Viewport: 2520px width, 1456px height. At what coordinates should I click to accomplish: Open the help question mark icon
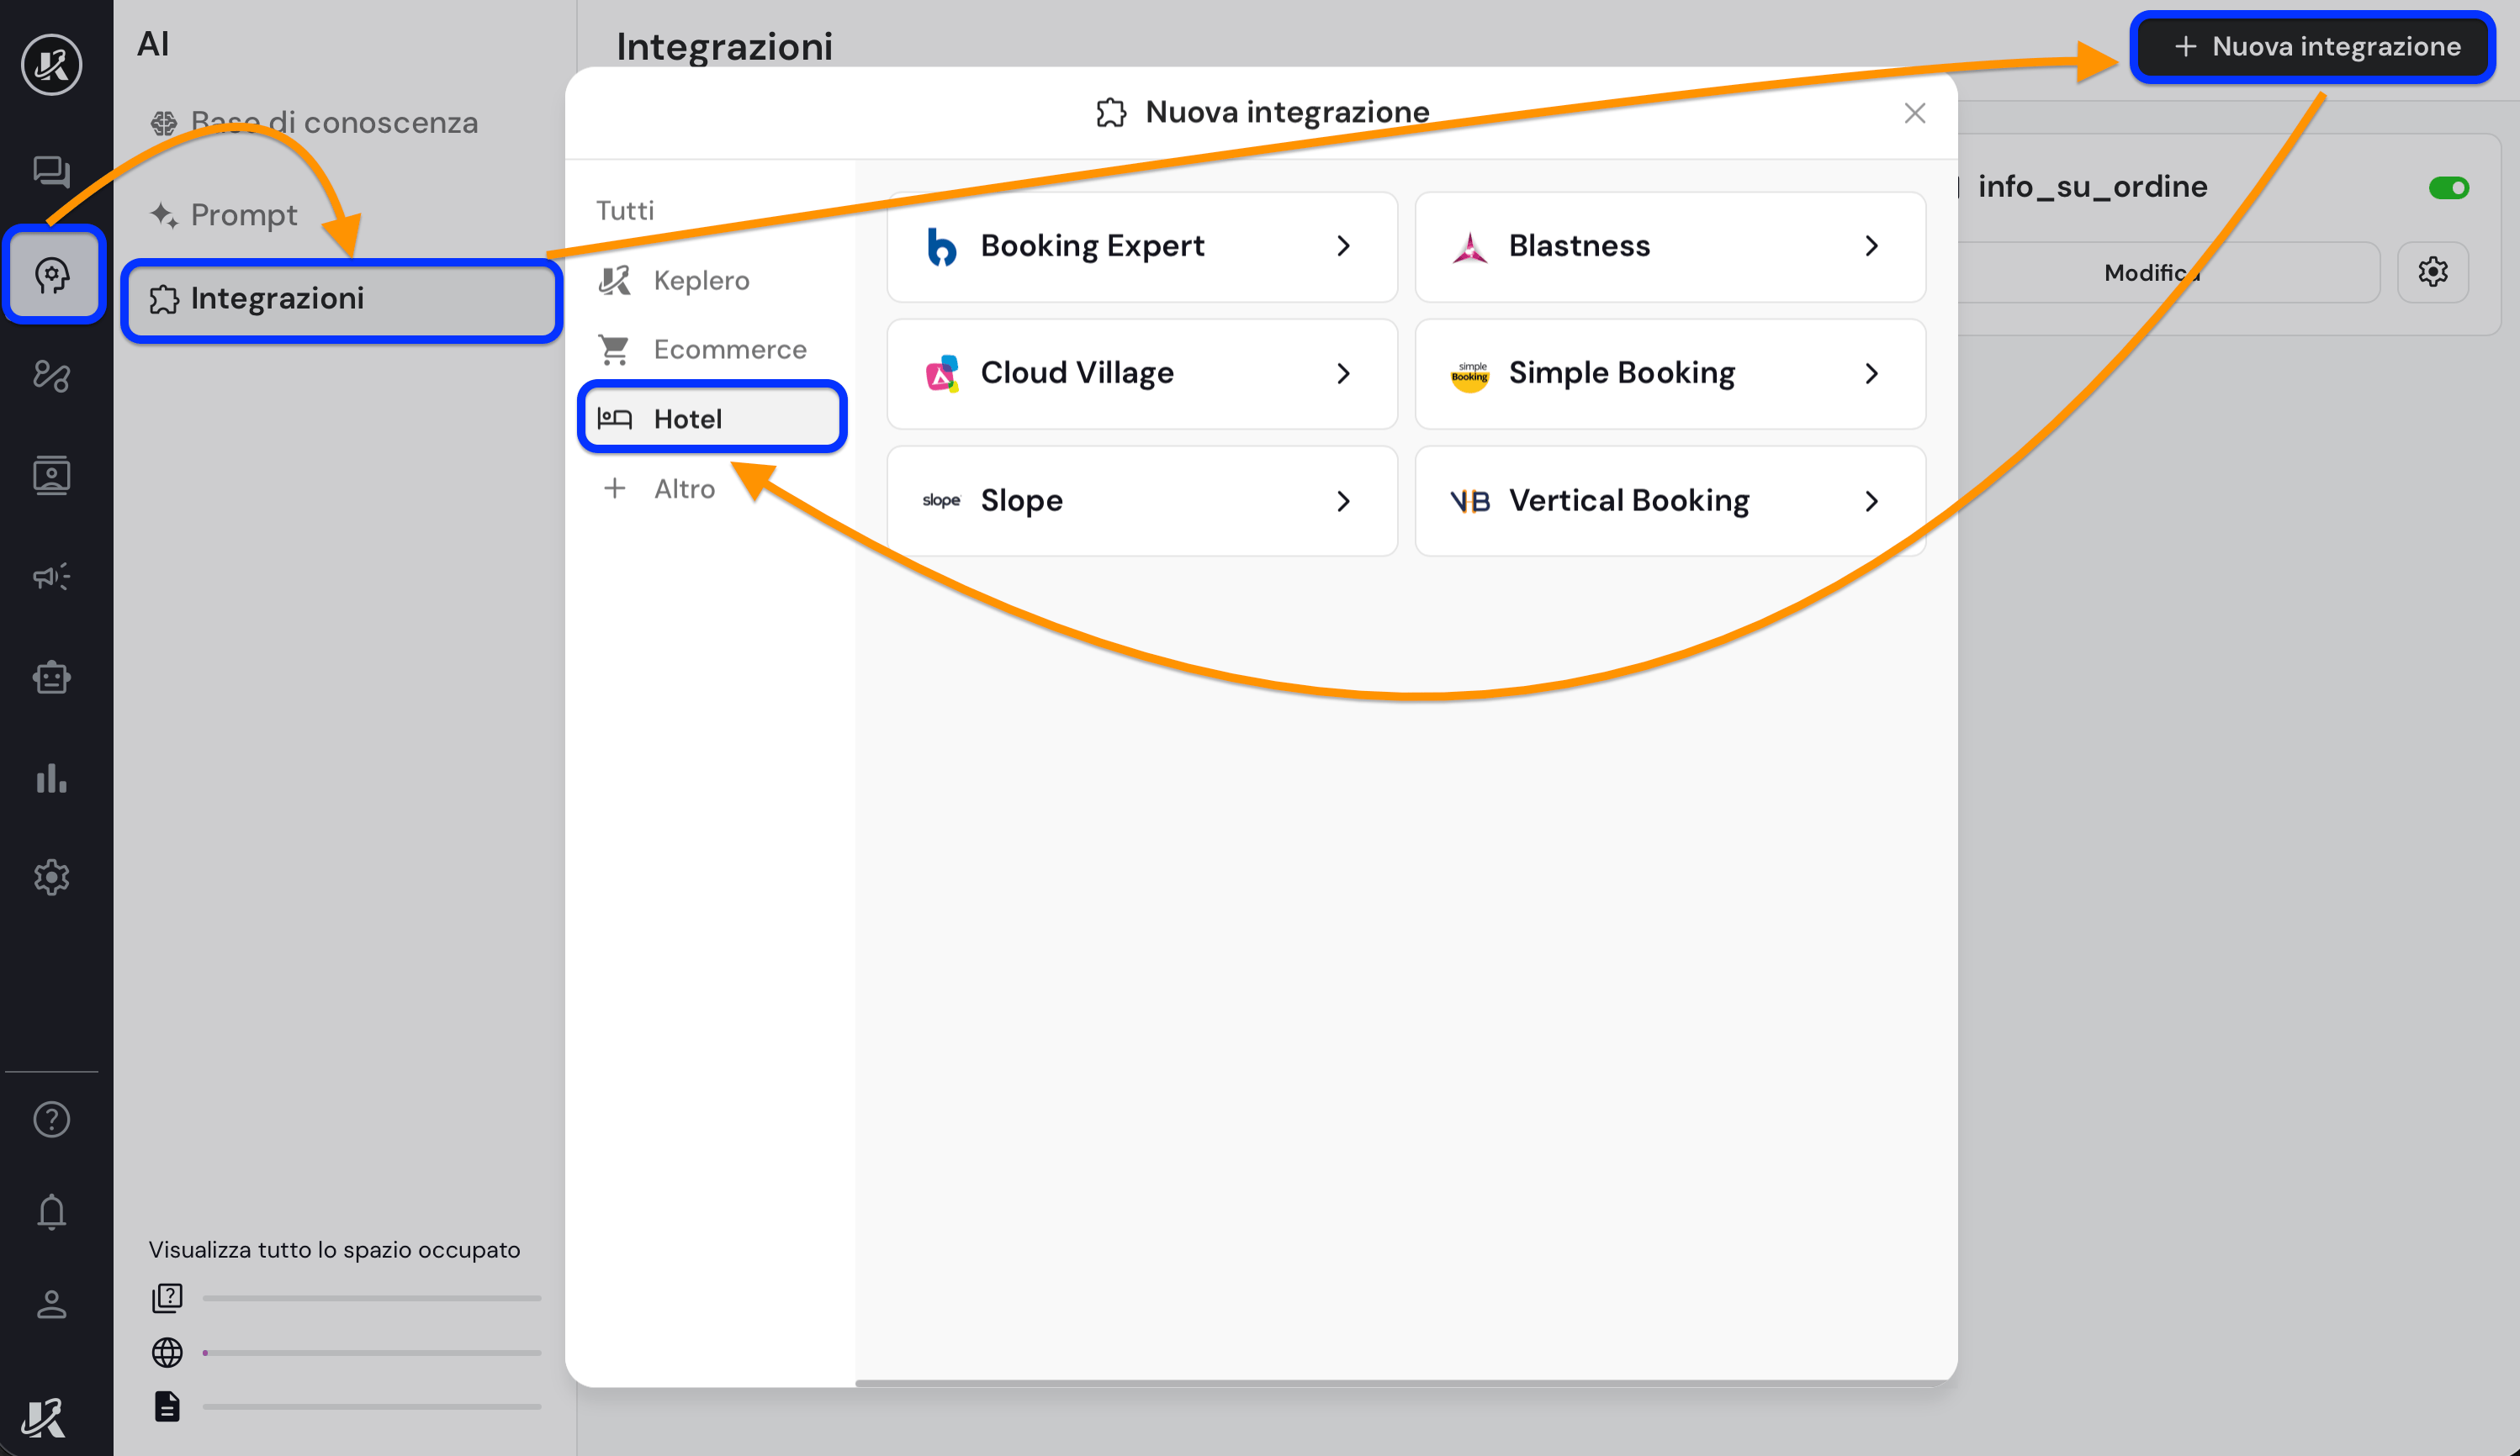[x=51, y=1119]
